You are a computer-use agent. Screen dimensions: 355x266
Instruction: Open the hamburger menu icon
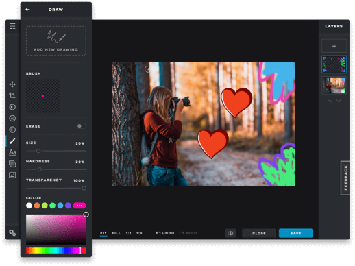12,26
